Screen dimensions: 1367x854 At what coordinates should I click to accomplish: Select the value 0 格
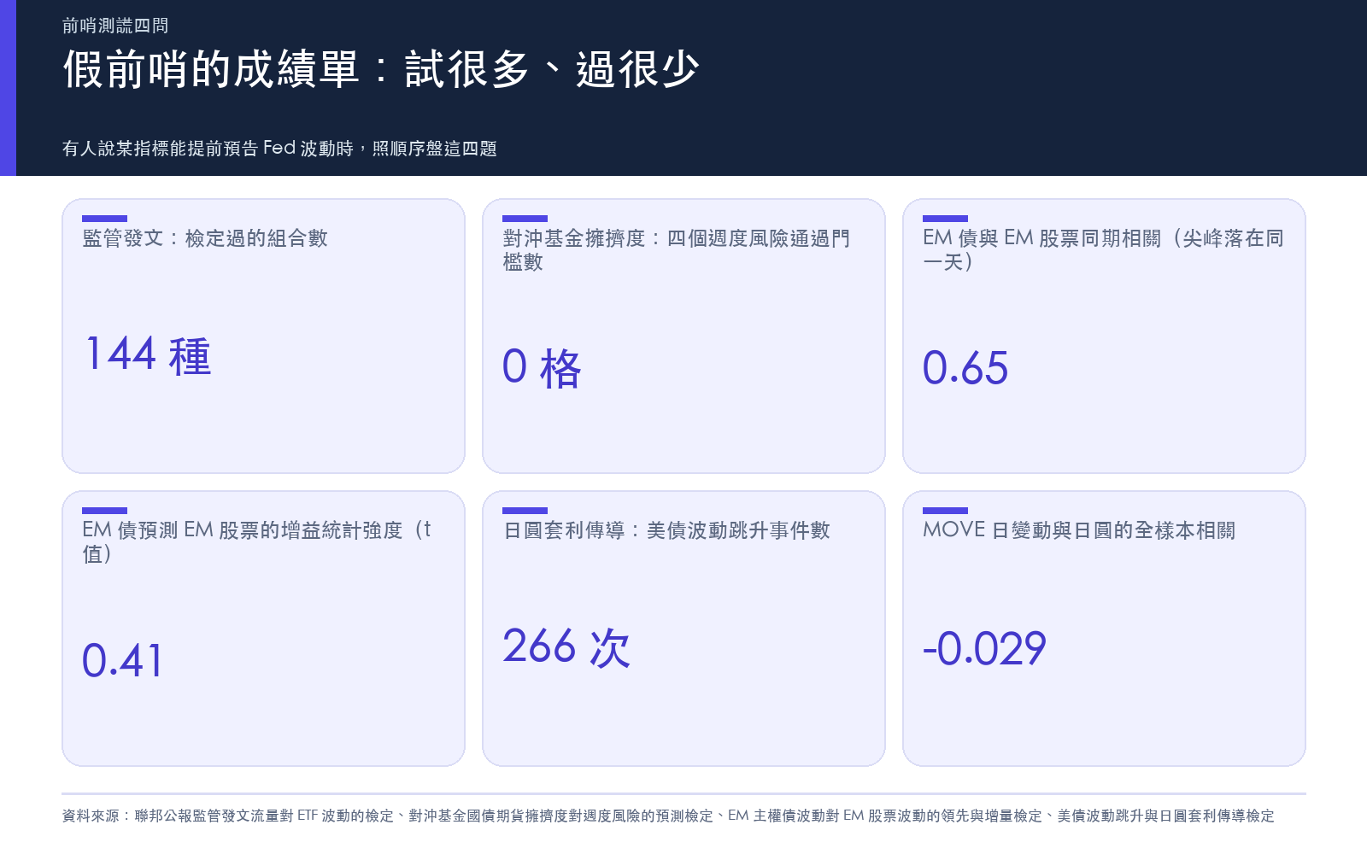click(542, 368)
